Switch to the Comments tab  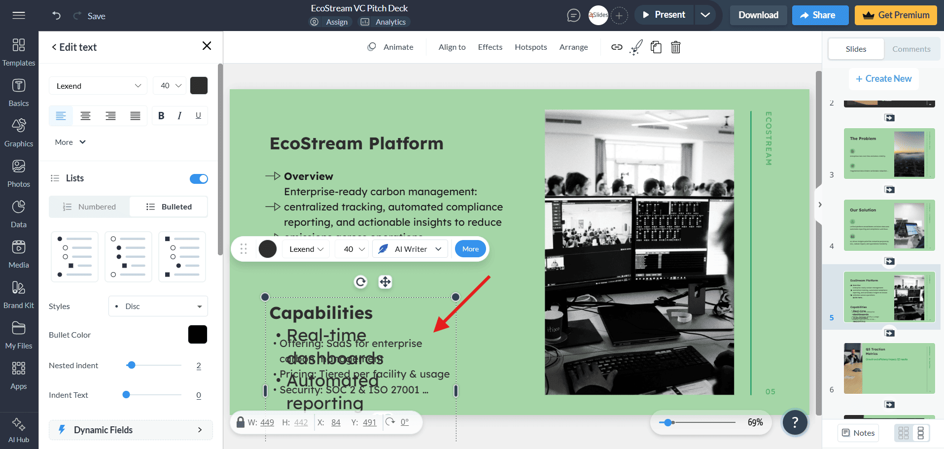tap(911, 49)
